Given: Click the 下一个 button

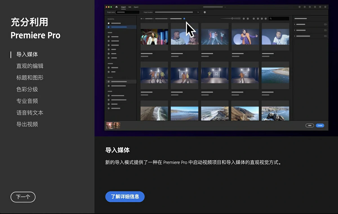Looking at the screenshot, I should click(x=23, y=197).
